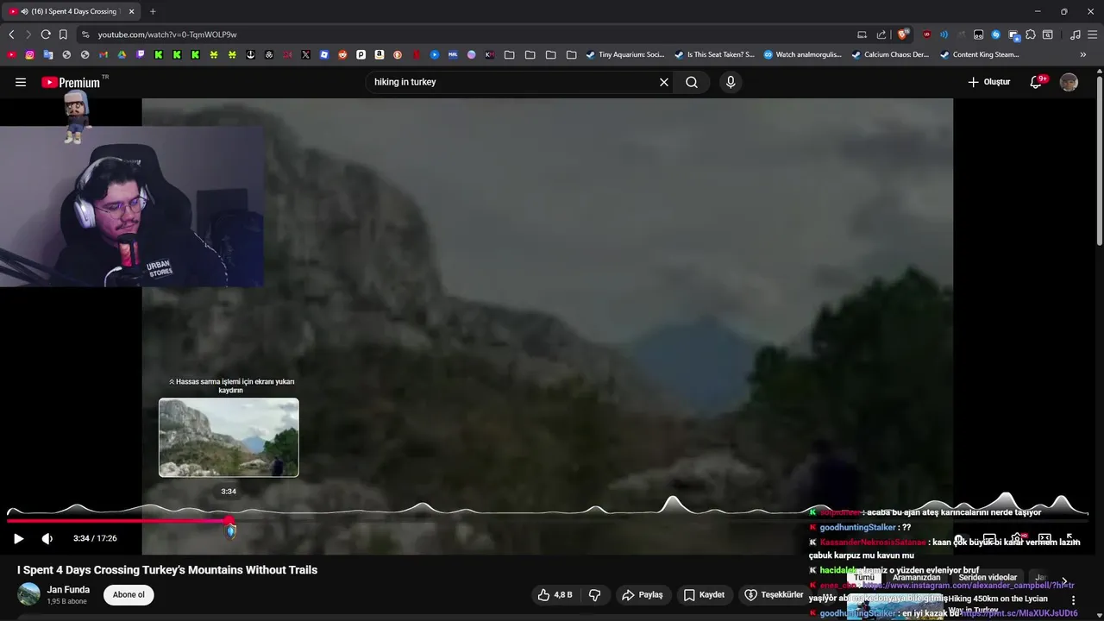Go back to previous page
1104x621 pixels.
click(11, 34)
